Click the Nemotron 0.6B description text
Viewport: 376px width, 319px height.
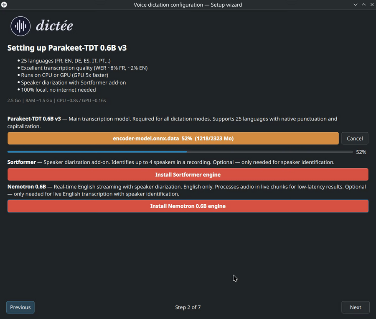187,190
